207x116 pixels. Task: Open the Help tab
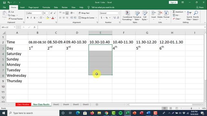click(81, 7)
